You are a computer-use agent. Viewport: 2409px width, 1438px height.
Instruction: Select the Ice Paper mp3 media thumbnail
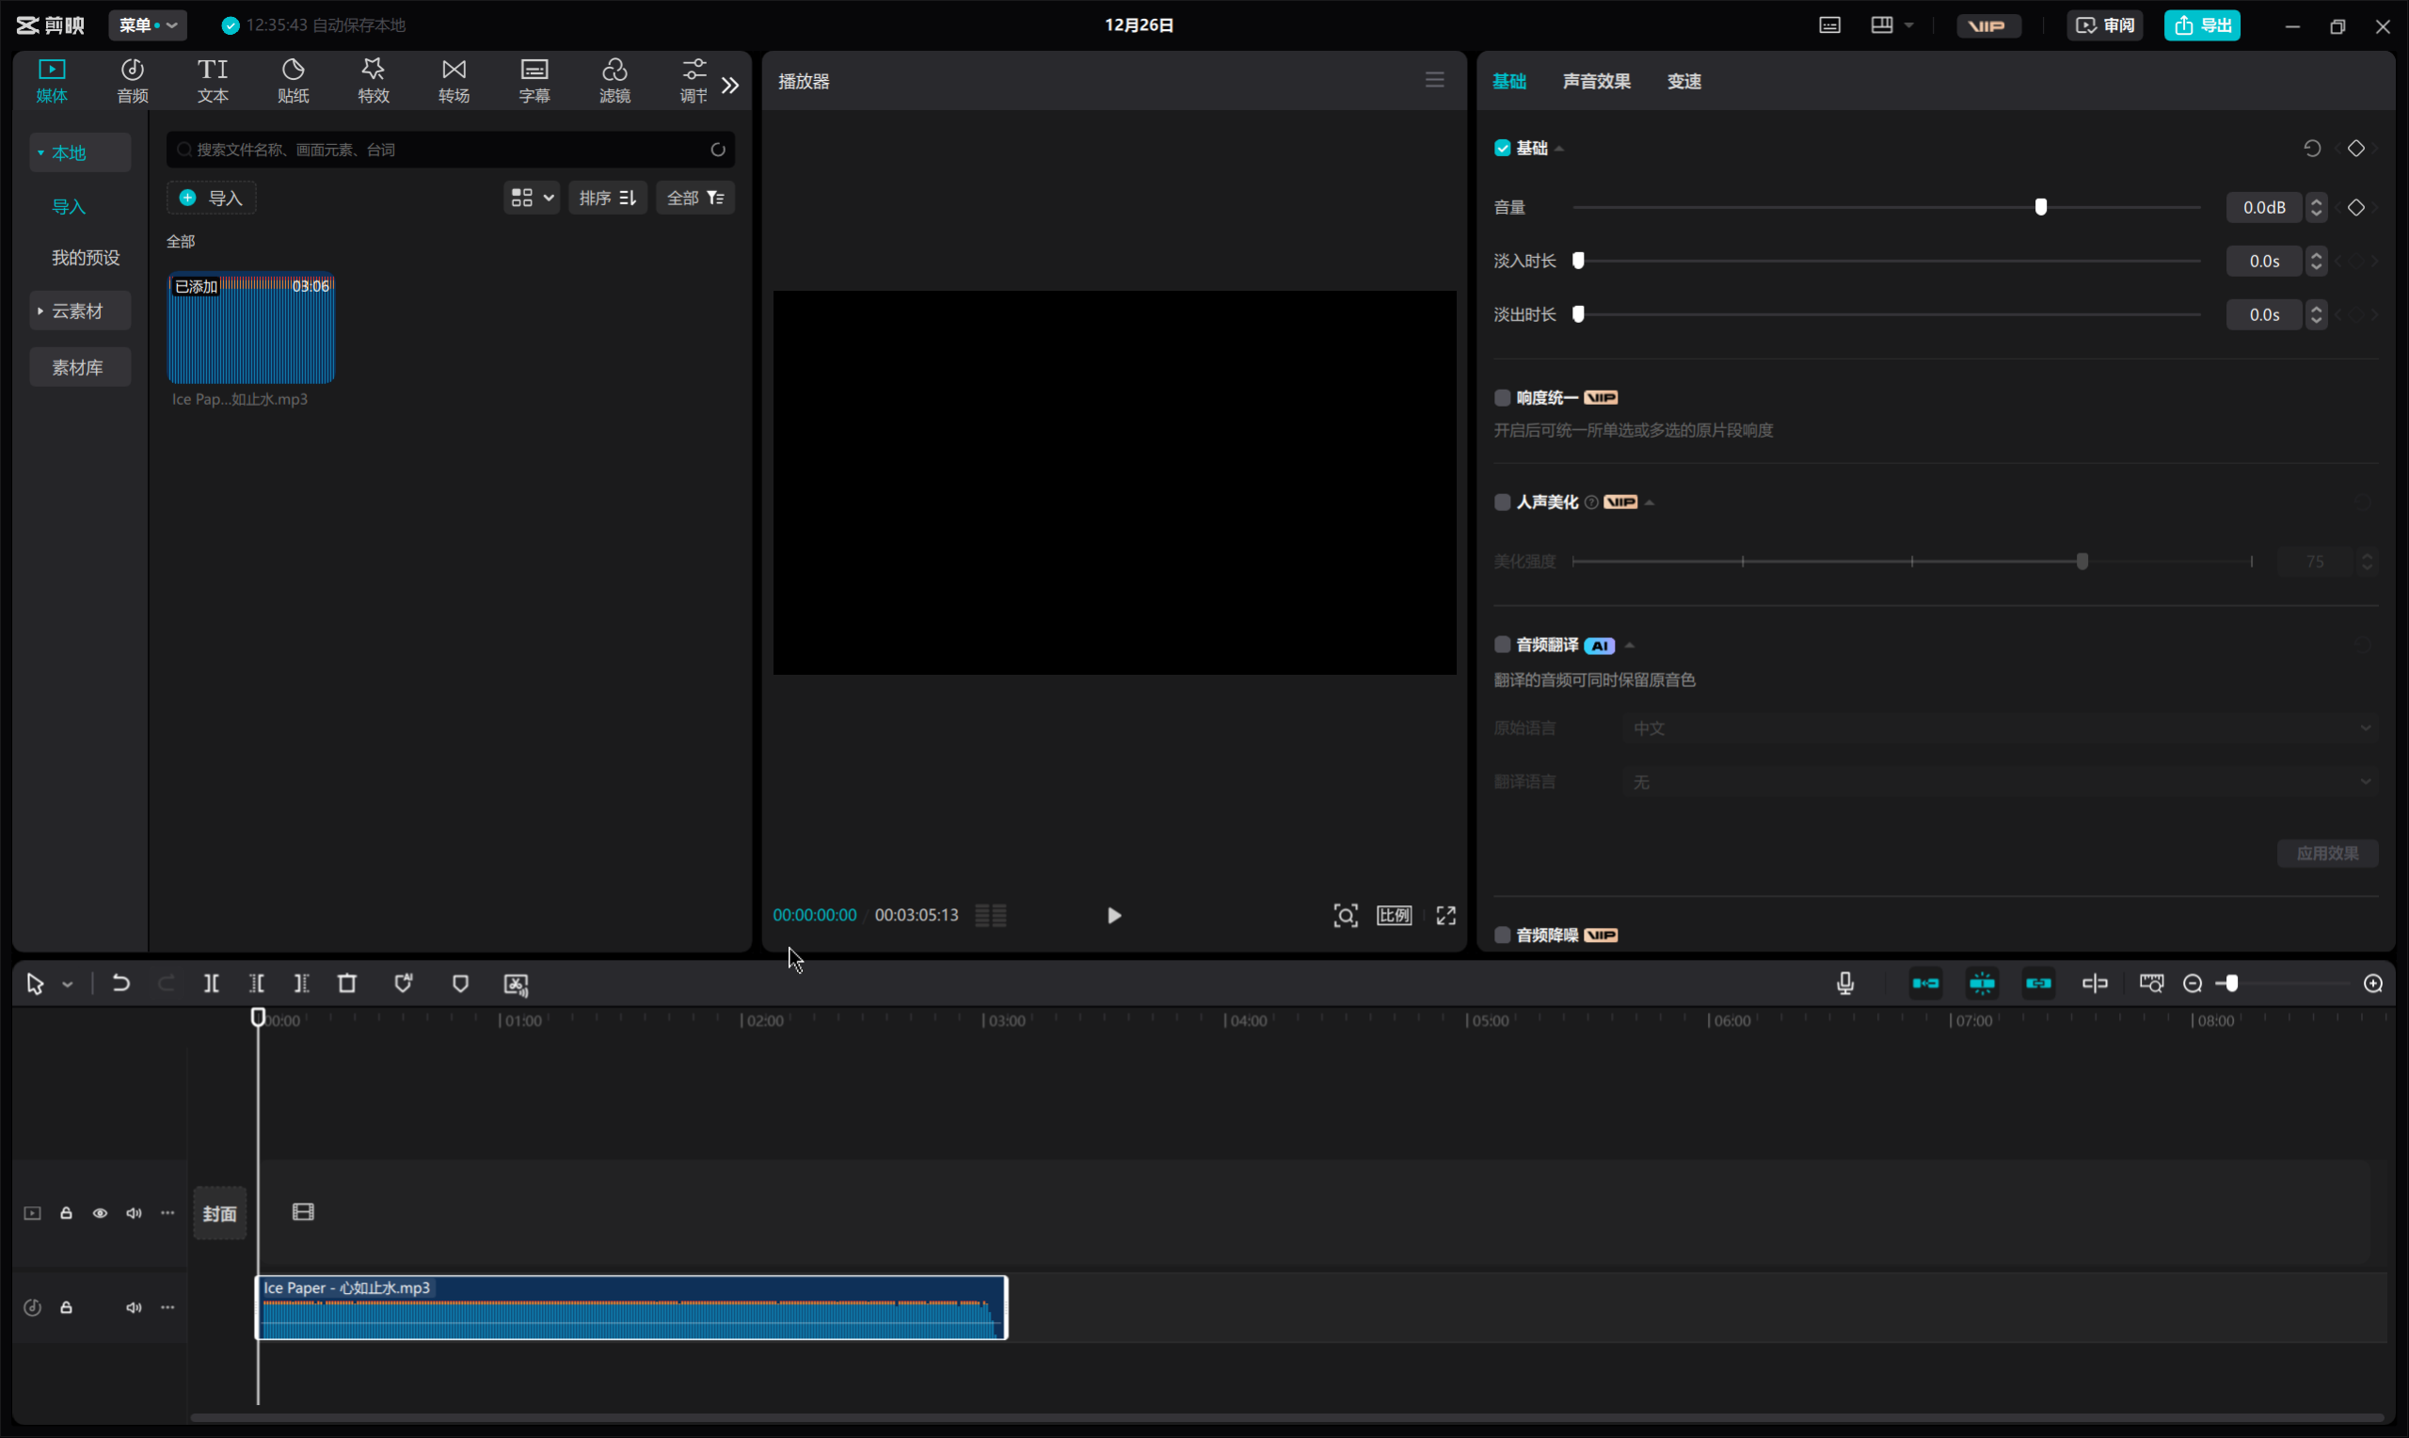coord(251,329)
